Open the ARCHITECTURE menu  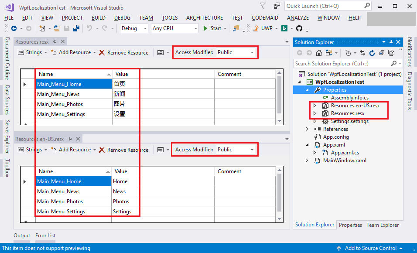[205, 18]
